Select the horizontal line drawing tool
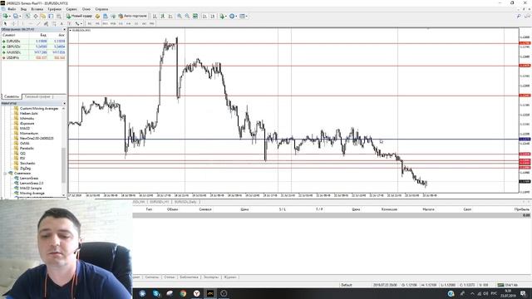Screen dimensions: 532x299 coord(31,23)
